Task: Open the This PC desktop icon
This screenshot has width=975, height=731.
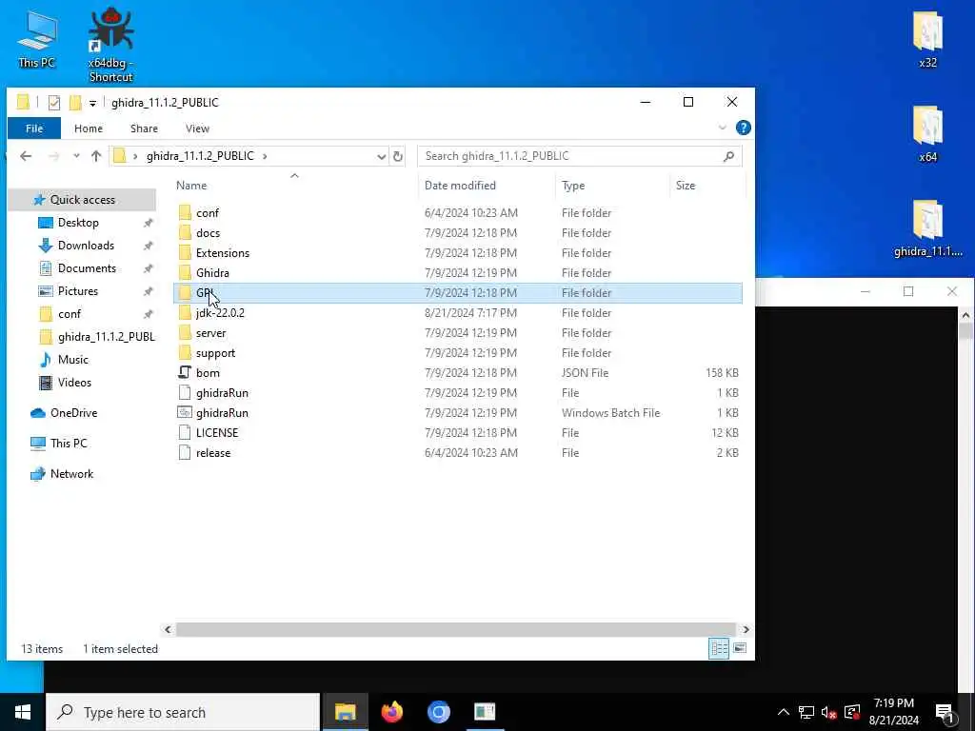Action: [37, 39]
